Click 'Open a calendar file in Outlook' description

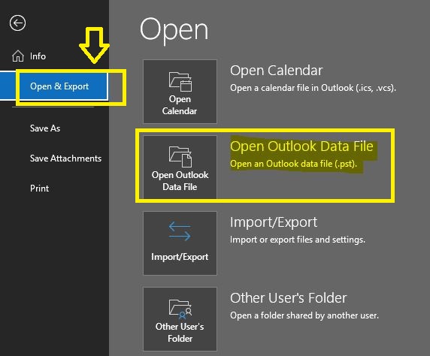(313, 88)
